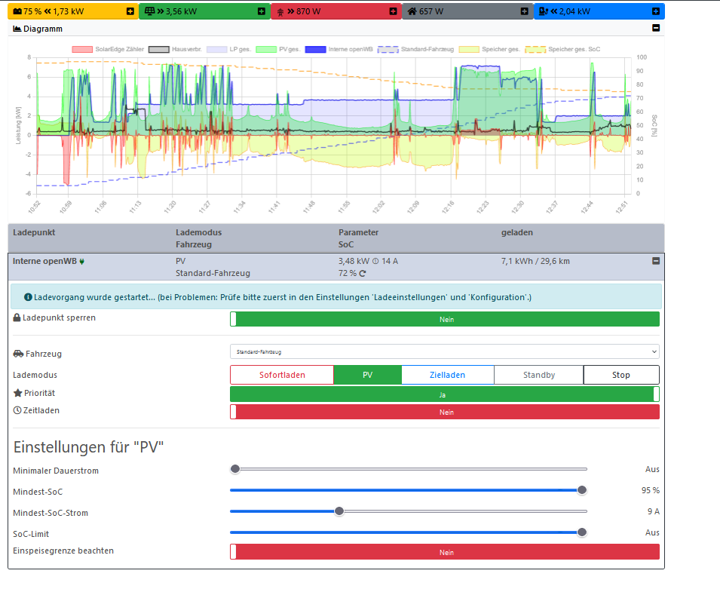
Task: Select Sofortladen charge mode
Action: tap(282, 375)
